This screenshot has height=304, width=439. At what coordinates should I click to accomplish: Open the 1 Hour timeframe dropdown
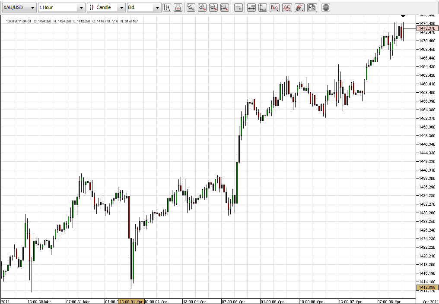click(62, 7)
